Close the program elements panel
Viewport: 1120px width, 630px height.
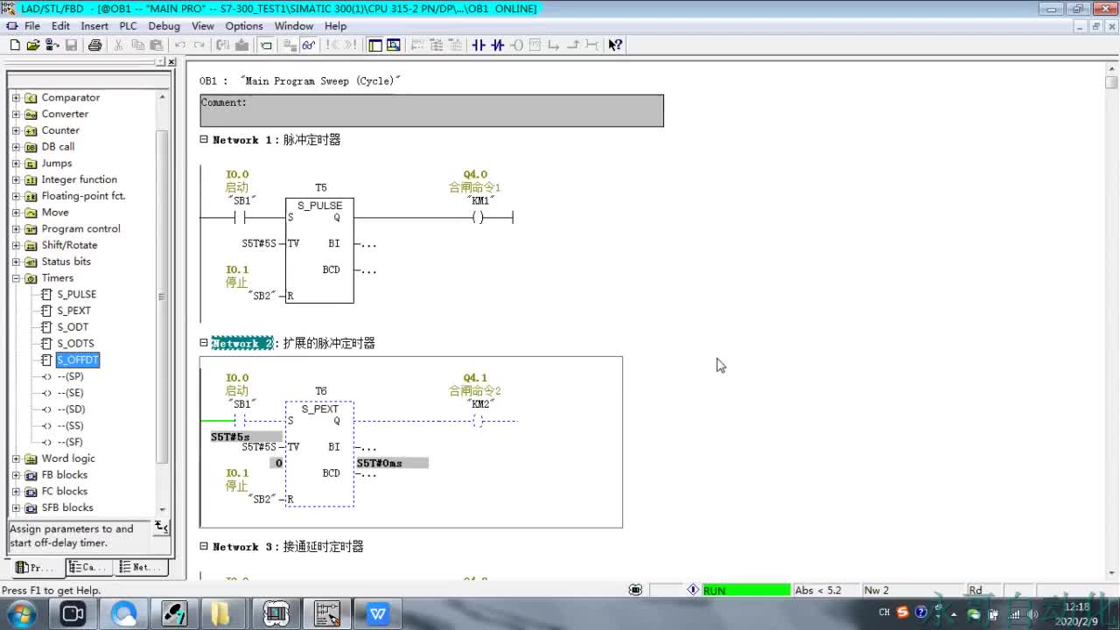click(x=171, y=62)
